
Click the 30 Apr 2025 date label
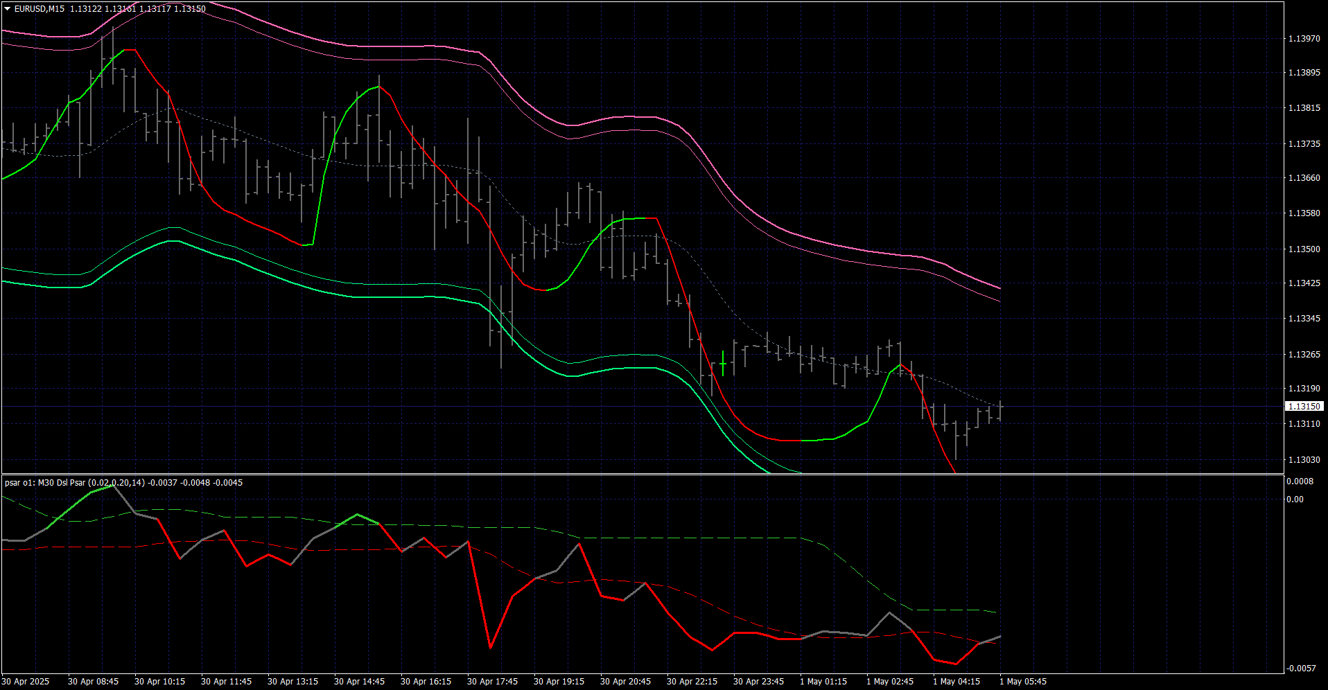coord(26,682)
